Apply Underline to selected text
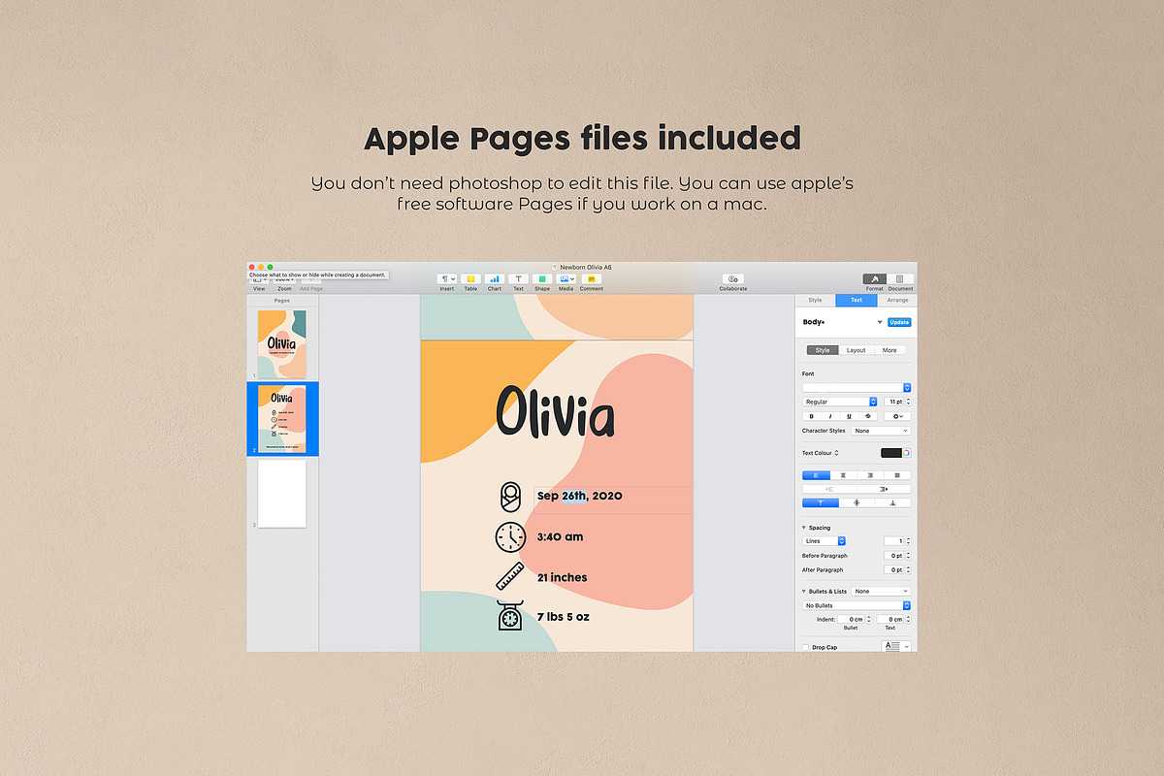This screenshot has height=776, width=1164. point(849,416)
